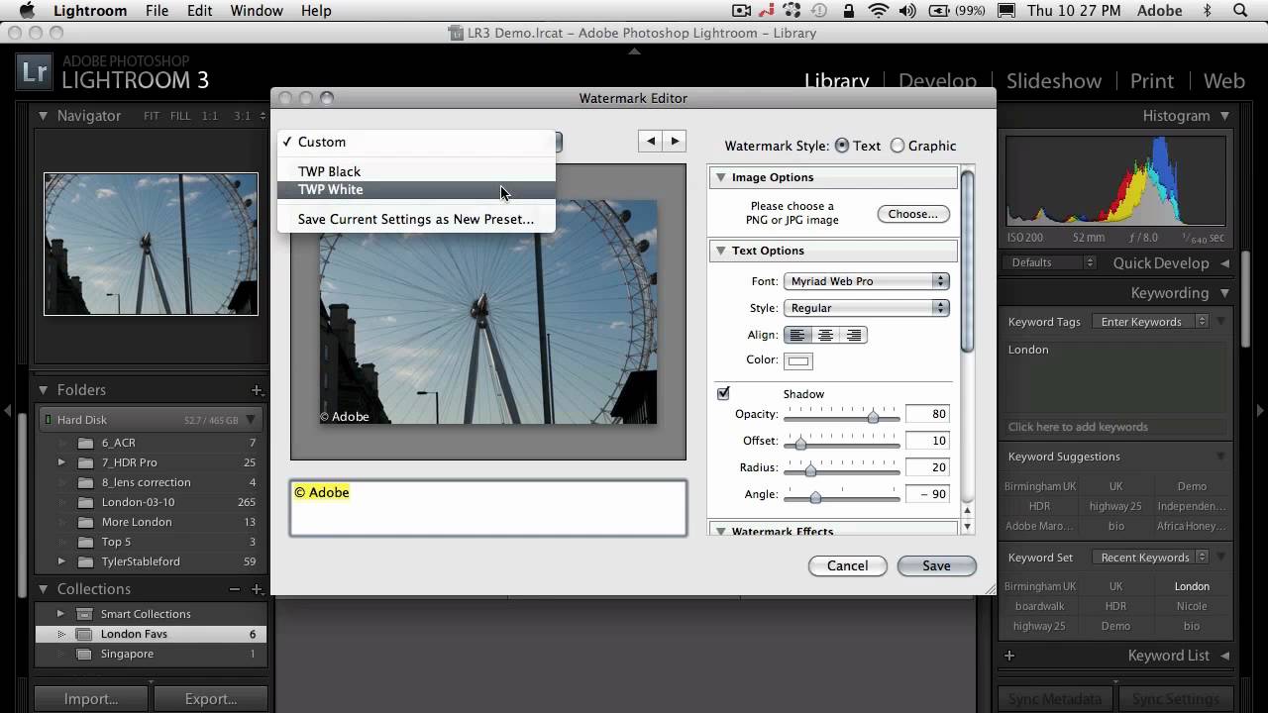Set text alignment to left
Image resolution: width=1268 pixels, height=713 pixels.
[x=797, y=335]
